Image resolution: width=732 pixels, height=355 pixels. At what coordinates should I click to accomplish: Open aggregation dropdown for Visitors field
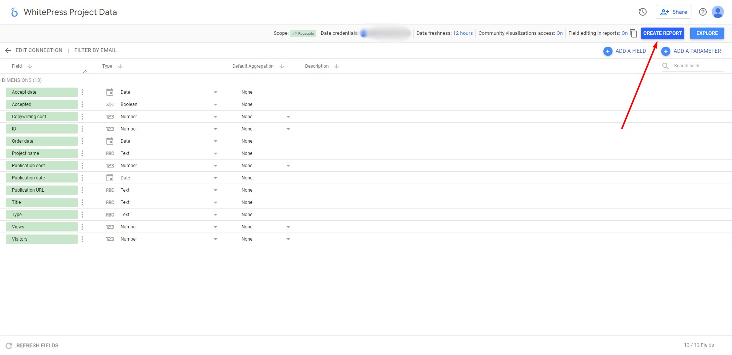[x=288, y=239]
